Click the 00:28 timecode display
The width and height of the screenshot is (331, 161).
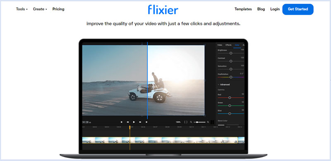86,122
